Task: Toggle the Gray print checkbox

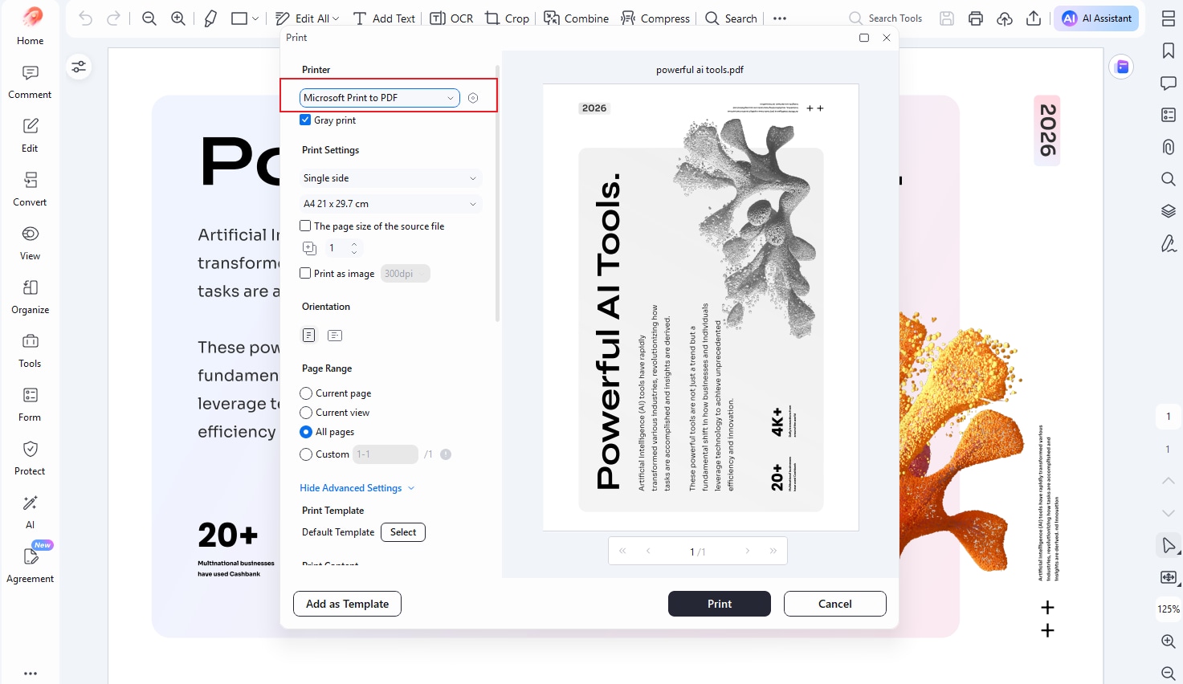Action: (305, 120)
